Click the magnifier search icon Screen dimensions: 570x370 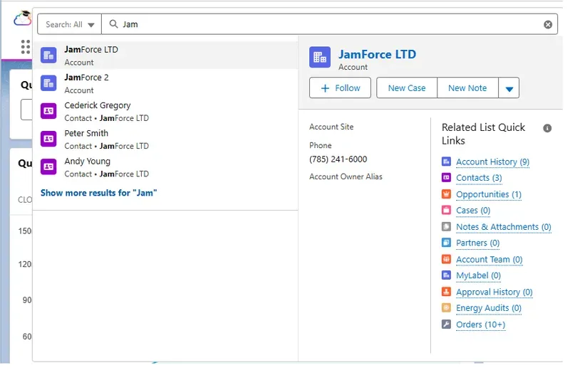pos(114,24)
